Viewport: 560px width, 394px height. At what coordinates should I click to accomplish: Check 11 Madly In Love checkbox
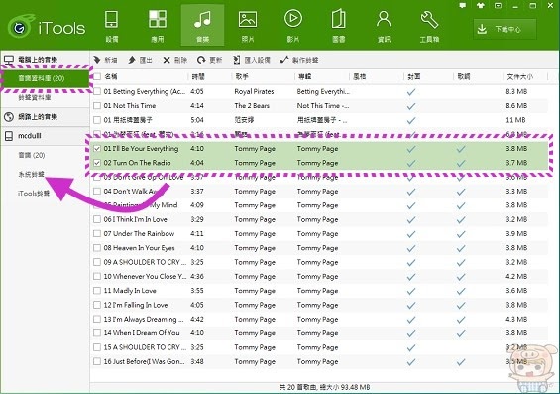click(97, 291)
